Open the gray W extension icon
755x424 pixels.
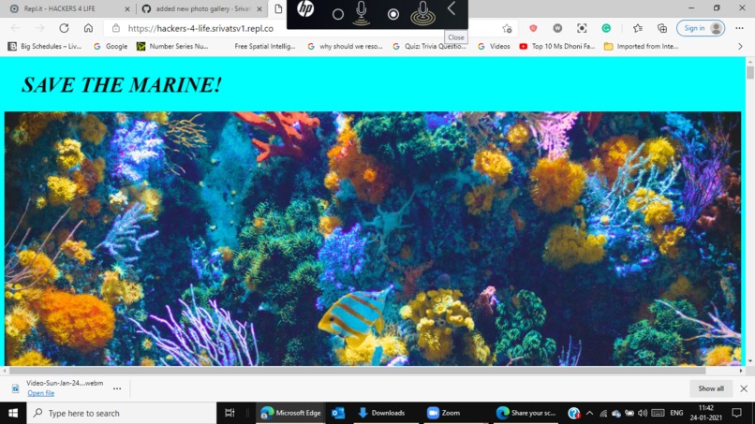(x=557, y=28)
